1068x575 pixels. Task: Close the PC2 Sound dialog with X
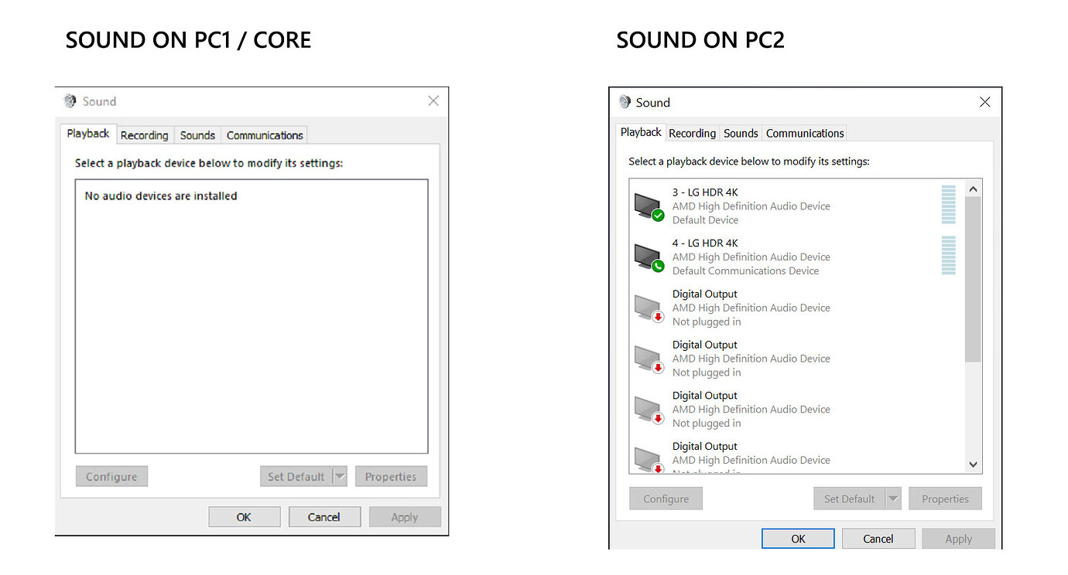(x=984, y=102)
